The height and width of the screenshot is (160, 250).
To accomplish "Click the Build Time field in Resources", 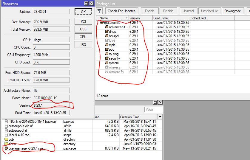I will tap(51, 113).
